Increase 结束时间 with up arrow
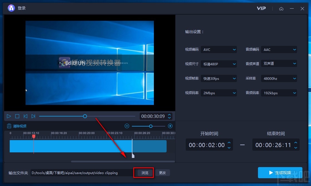This screenshot has height=186, width=311. [x=296, y=143]
